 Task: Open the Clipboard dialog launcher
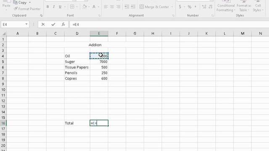click(41, 16)
